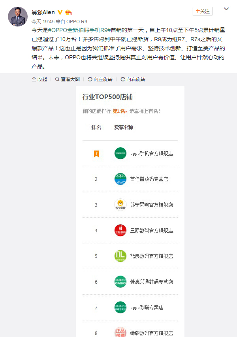Select the 三际数码官方旗舰店 store name
237x337 pixels.
(x=152, y=230)
